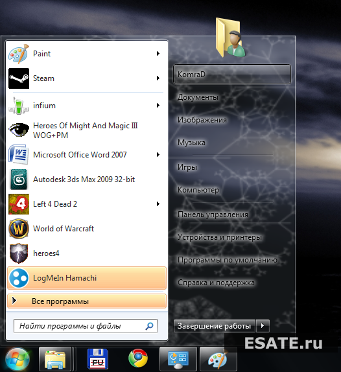Click the Left 4 Dead 2 text
This screenshot has width=341, height=372.
[x=55, y=204]
